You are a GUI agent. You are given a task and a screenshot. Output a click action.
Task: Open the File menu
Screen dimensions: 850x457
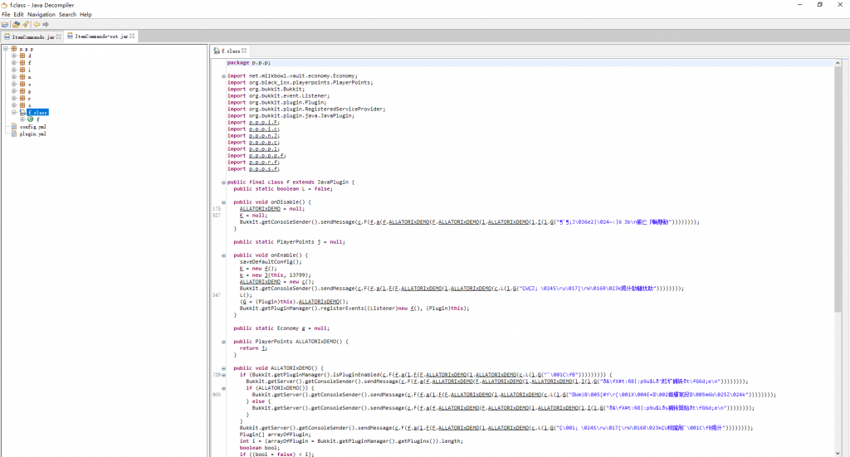pyautogui.click(x=6, y=15)
